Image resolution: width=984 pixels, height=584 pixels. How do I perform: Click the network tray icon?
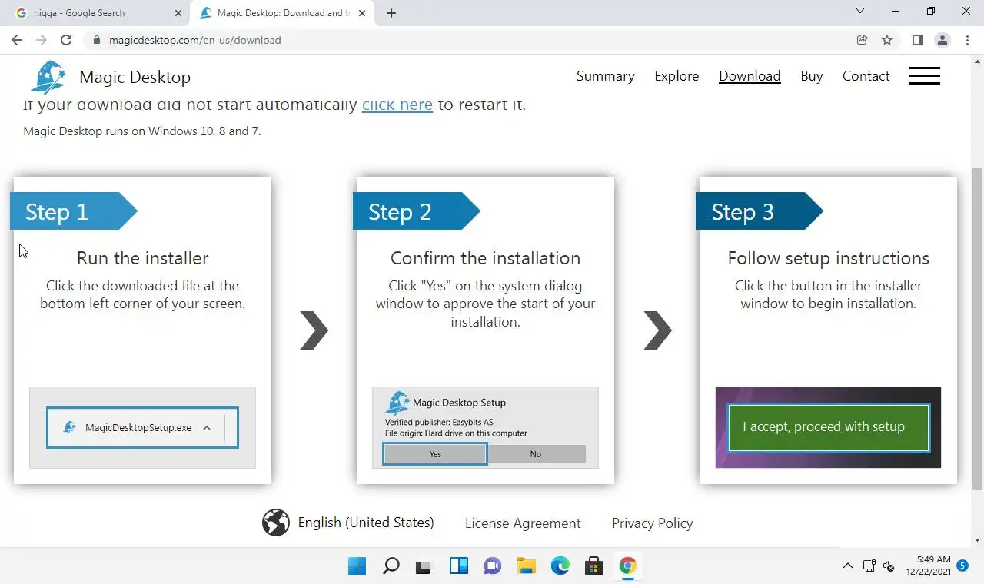tap(869, 566)
